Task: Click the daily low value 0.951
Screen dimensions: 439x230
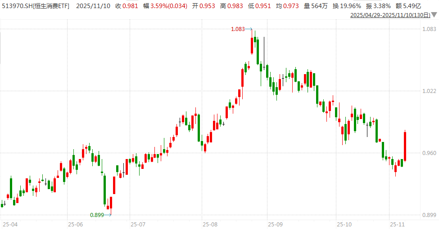Action: point(264,6)
